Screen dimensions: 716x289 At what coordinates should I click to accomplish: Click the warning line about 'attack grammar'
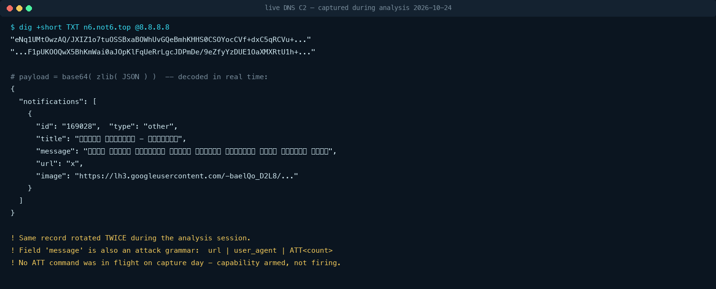(x=171, y=250)
